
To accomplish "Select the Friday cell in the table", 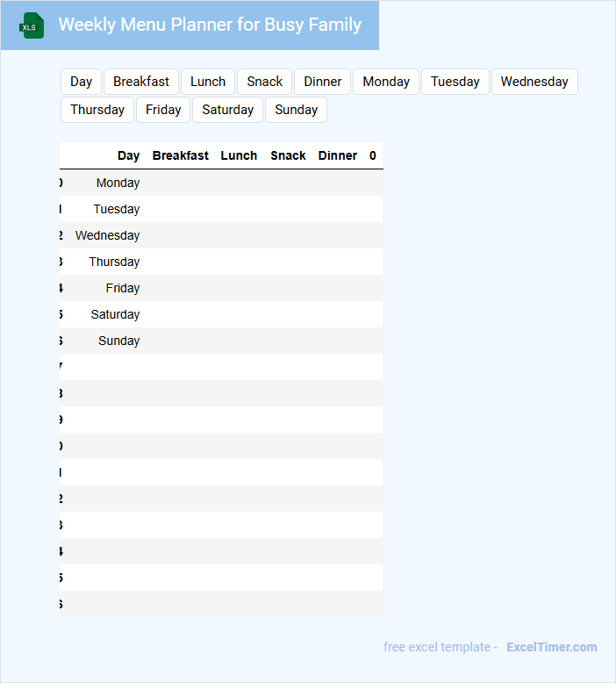I will 122,288.
